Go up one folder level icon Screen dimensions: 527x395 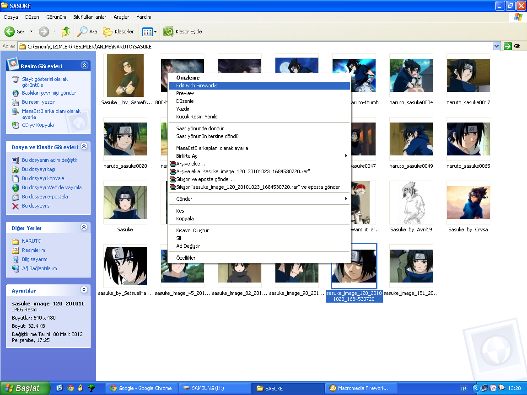pos(66,32)
